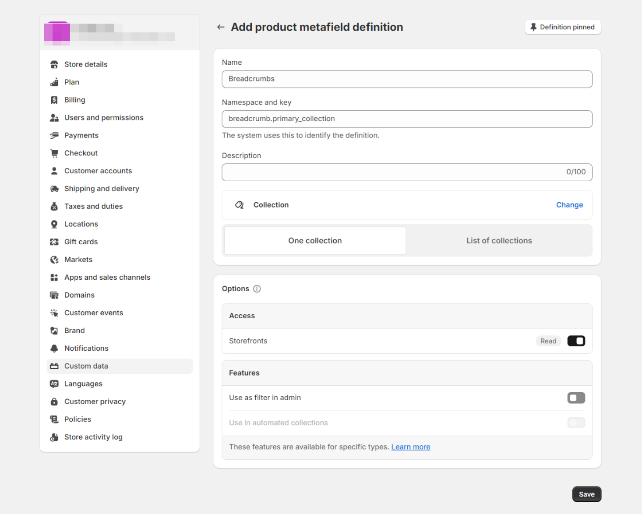
Task: Click the Name input field
Action: pos(407,79)
